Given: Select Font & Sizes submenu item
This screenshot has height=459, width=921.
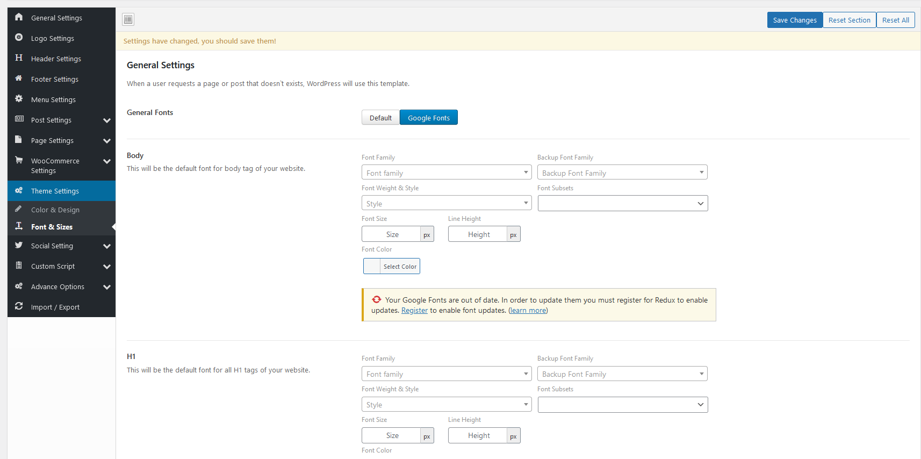Looking at the screenshot, I should click(61, 227).
